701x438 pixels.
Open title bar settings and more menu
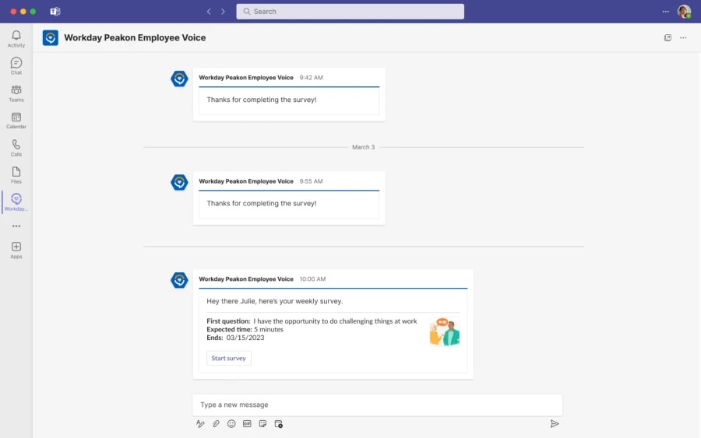pyautogui.click(x=666, y=12)
